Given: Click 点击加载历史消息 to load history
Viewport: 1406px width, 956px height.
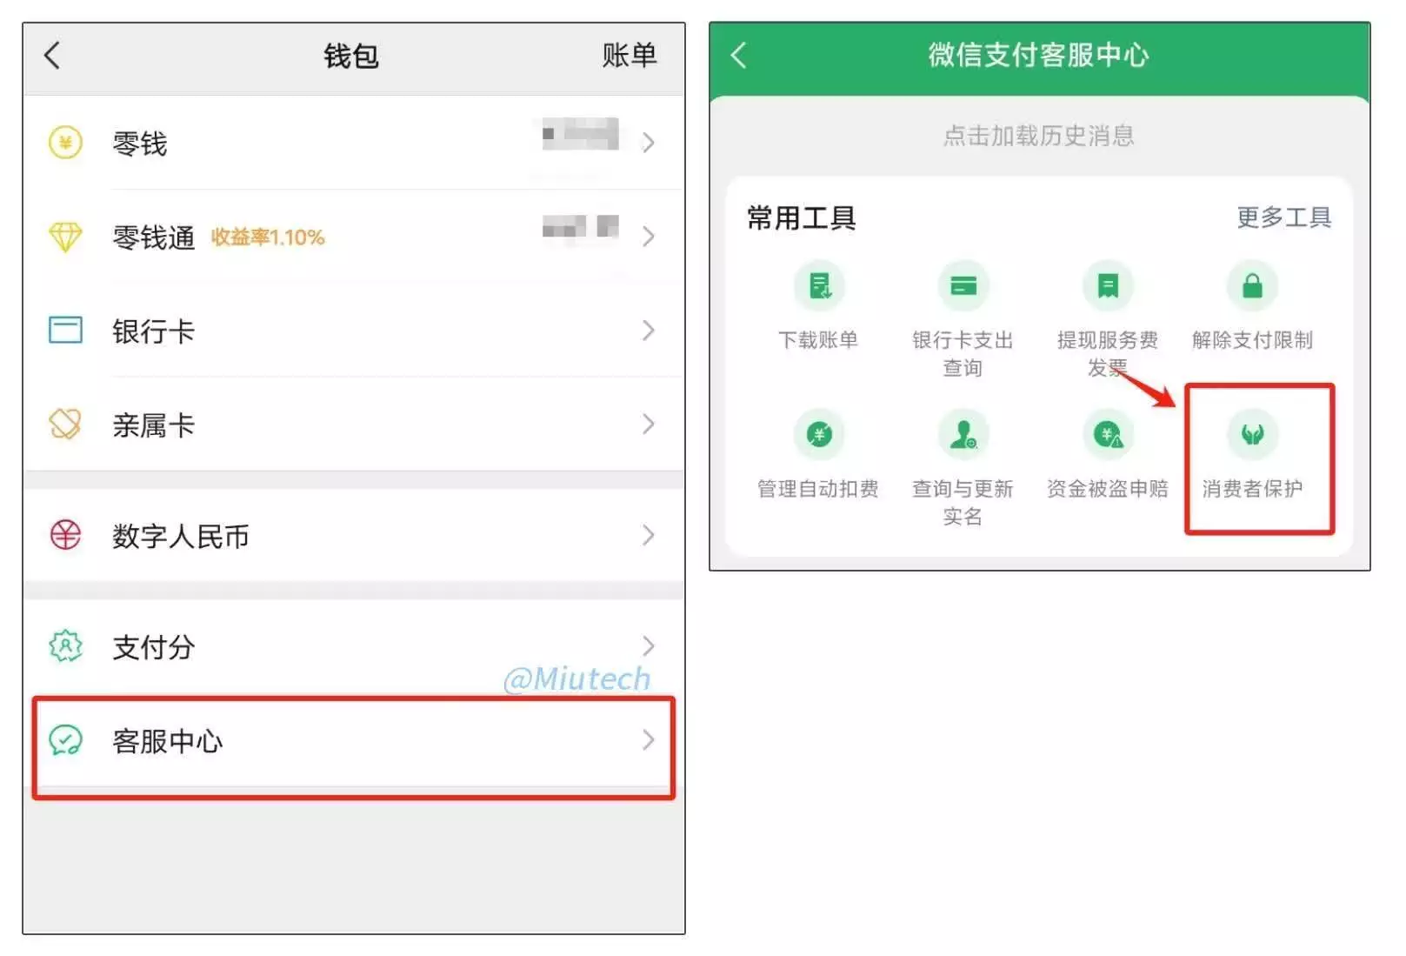Looking at the screenshot, I should 1040,135.
